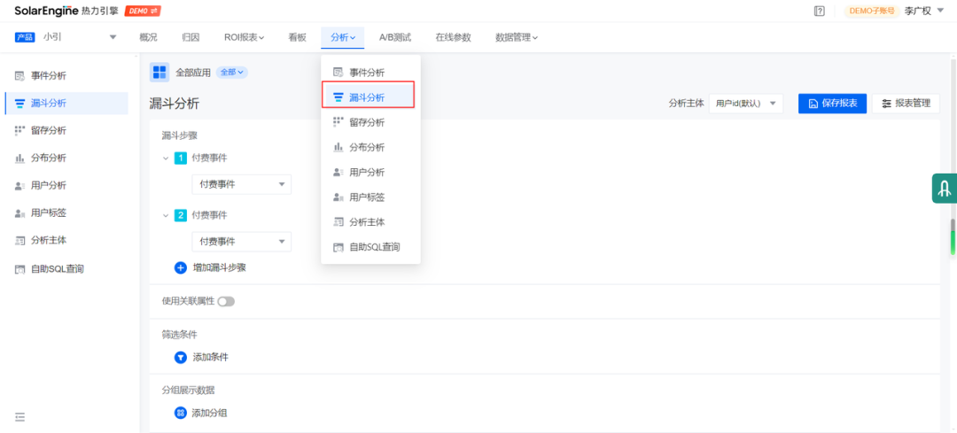Select 用户分析 in dropdown menu

pyautogui.click(x=370, y=173)
